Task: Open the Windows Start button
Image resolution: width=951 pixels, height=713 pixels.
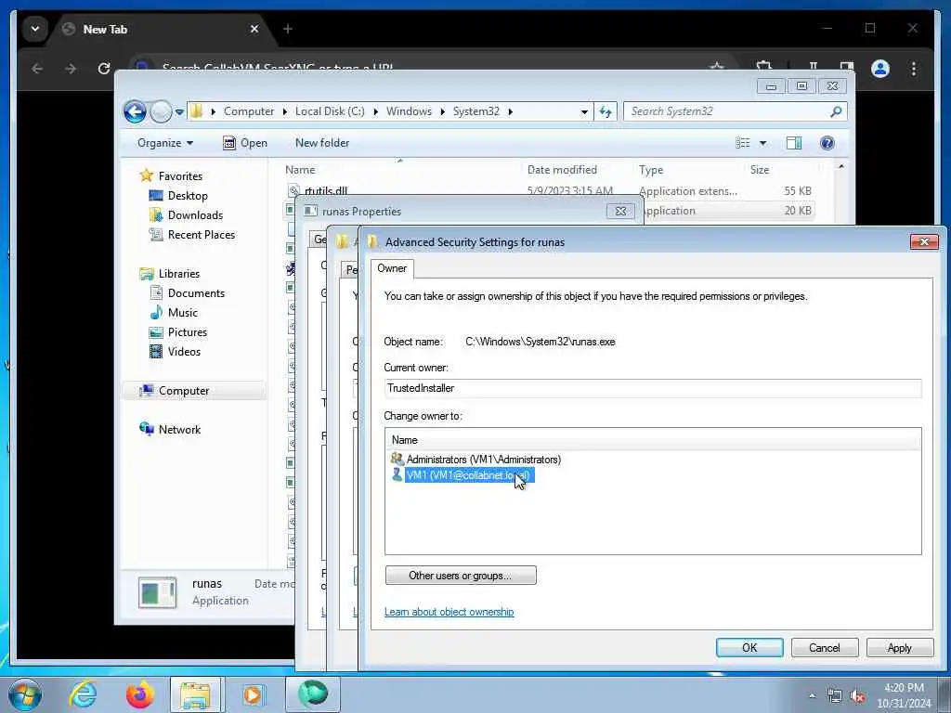Action: pyautogui.click(x=25, y=694)
